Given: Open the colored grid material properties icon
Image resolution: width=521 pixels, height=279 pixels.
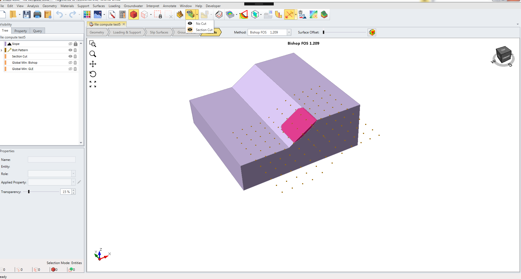Looking at the screenshot, I should tap(87, 14).
